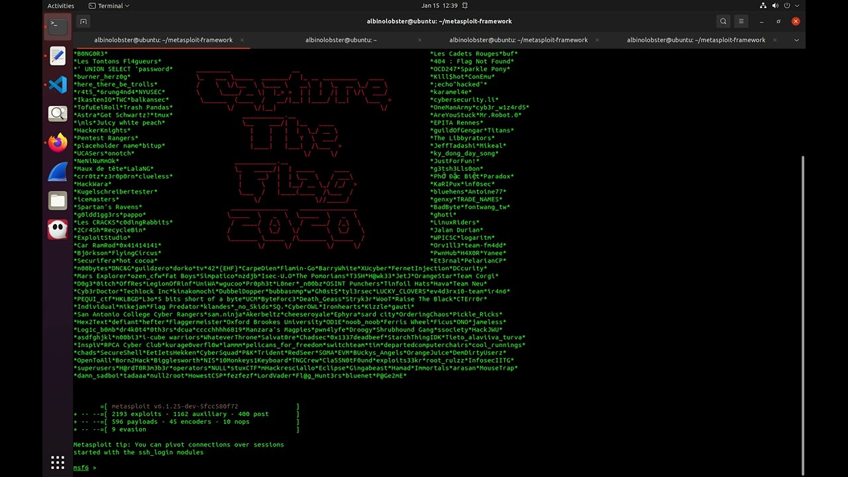Show Applications grid in the dock
848x477 pixels.
click(58, 462)
